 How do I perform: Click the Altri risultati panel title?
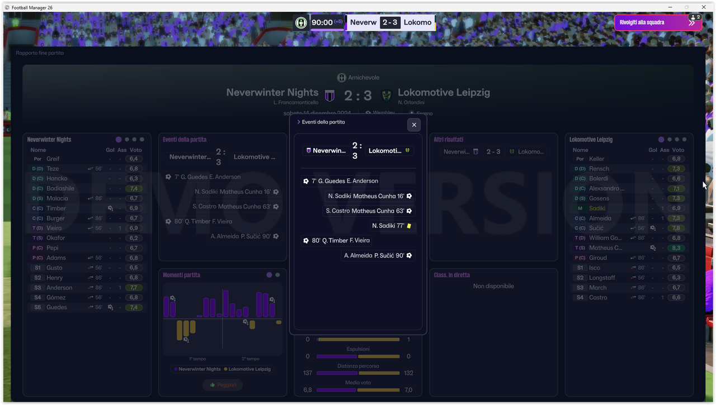(x=449, y=140)
